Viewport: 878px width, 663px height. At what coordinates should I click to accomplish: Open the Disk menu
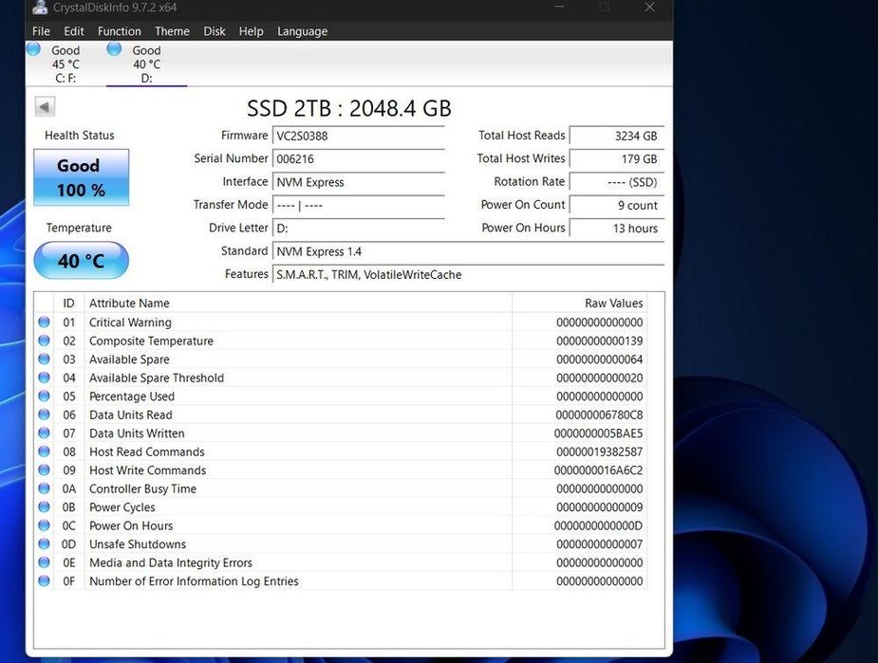[215, 31]
